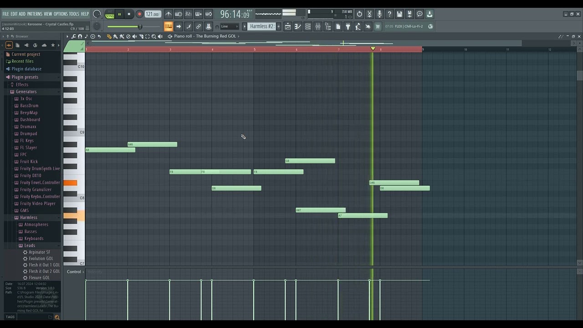Open the EDIT menu

[14, 14]
